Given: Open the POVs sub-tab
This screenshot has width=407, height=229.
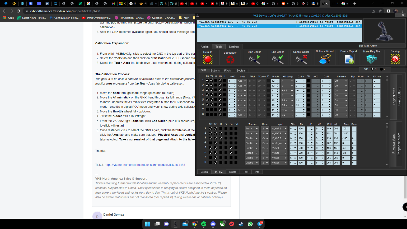Looking at the screenshot, I should [227, 70].
